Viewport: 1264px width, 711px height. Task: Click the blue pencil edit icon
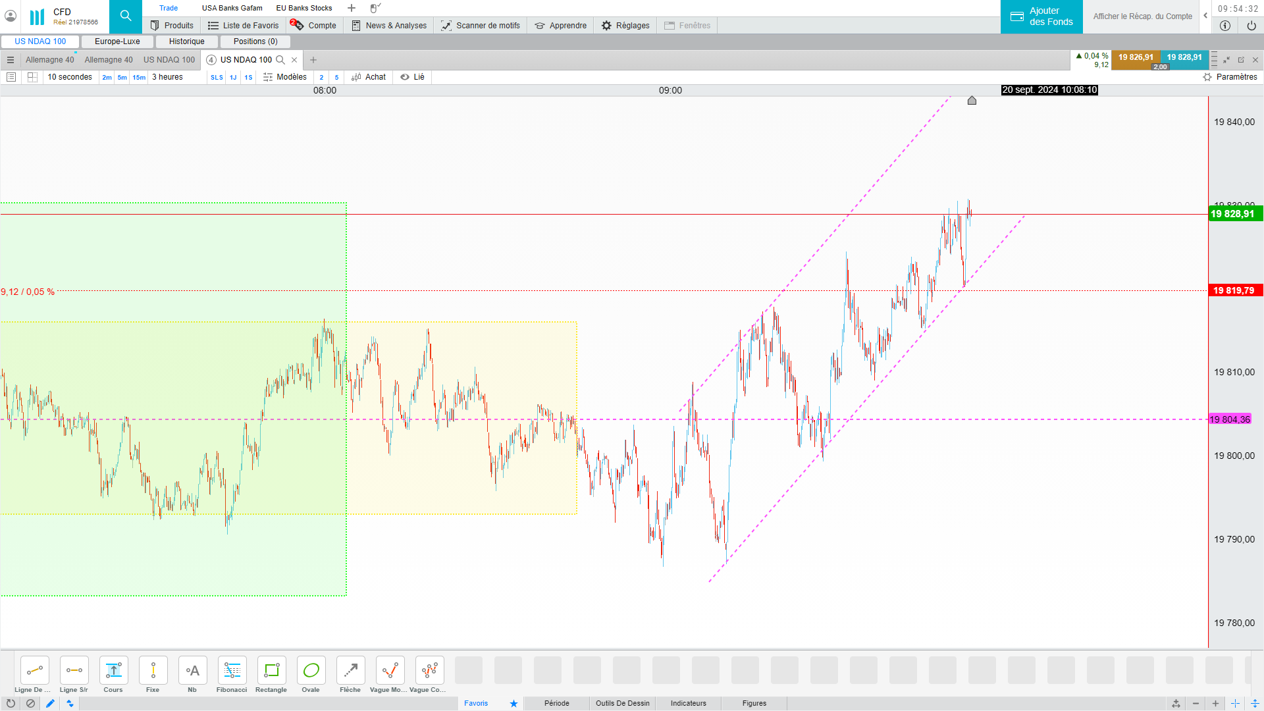(x=50, y=703)
